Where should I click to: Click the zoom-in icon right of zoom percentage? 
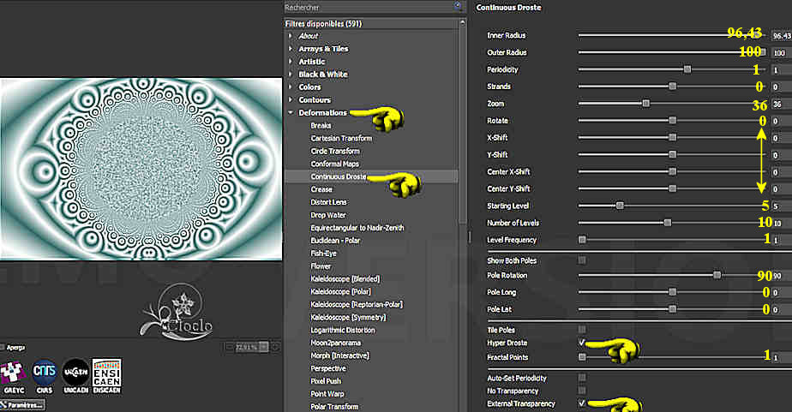point(275,347)
